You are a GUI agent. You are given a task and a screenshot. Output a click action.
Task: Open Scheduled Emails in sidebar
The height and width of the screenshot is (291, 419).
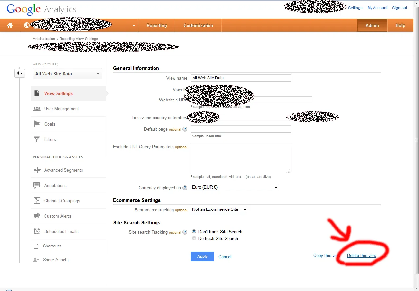[68, 231]
